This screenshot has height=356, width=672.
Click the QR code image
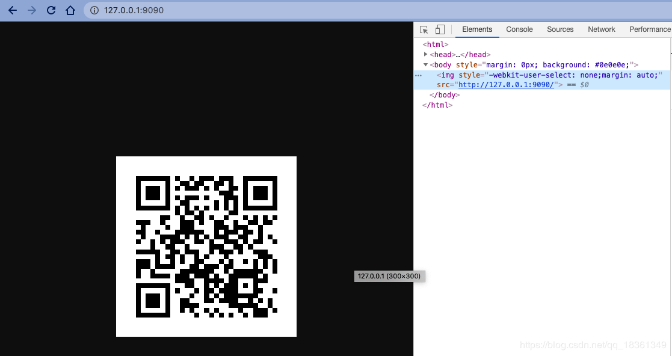pos(206,247)
